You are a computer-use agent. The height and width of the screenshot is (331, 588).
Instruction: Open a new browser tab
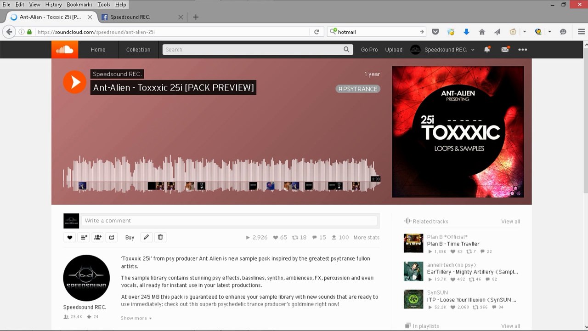tap(196, 17)
